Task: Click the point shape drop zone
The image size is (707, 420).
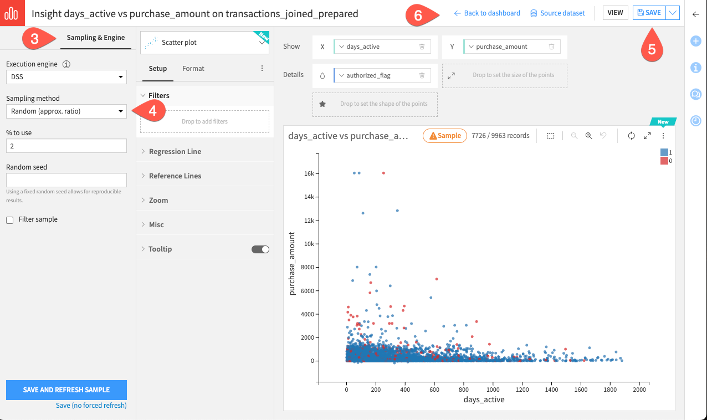Action: click(375, 104)
